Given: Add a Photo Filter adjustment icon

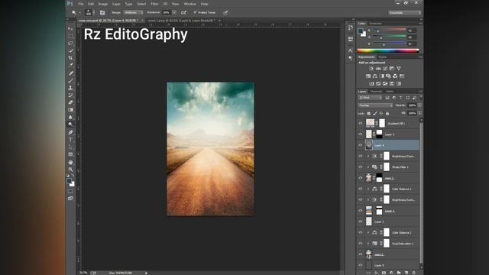Looking at the screenshot, I should pos(388,76).
